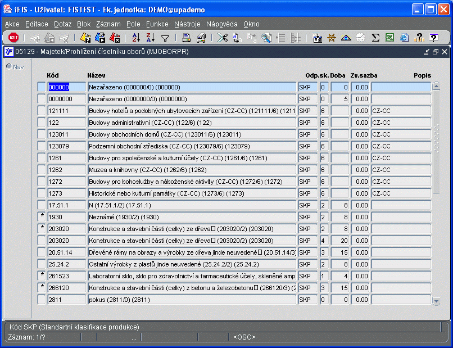Tick the checkbox beside code 121111
This screenshot has height=348, width=453.
42,111
